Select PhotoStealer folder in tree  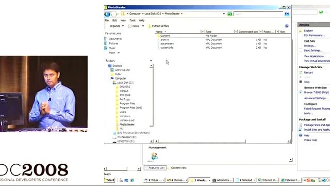(x=127, y=125)
